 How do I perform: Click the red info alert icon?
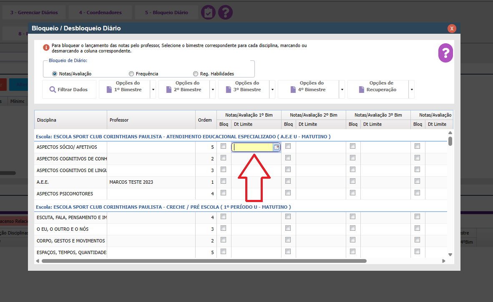point(46,48)
